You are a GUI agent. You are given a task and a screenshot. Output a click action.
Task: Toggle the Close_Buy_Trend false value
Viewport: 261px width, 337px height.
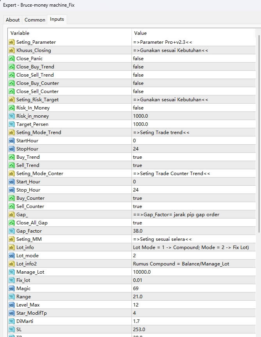point(138,67)
